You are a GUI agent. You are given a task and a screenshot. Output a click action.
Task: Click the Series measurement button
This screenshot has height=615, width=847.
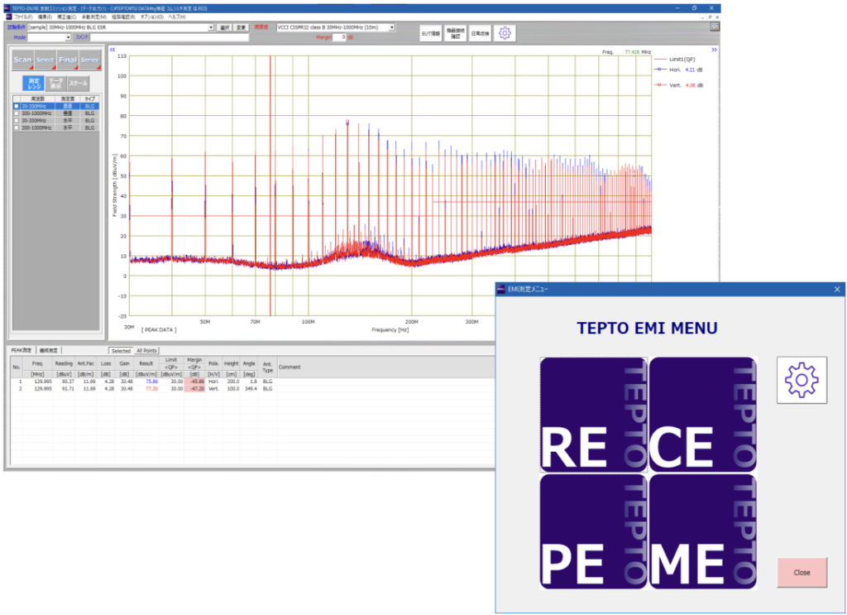pyautogui.click(x=89, y=60)
